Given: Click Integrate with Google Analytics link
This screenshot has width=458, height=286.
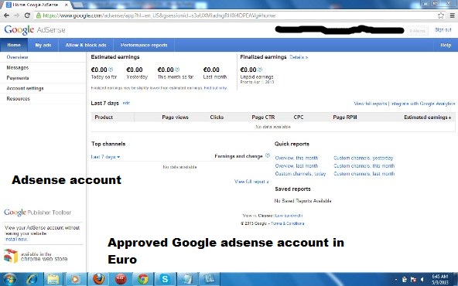Looking at the screenshot, I should point(423,104).
